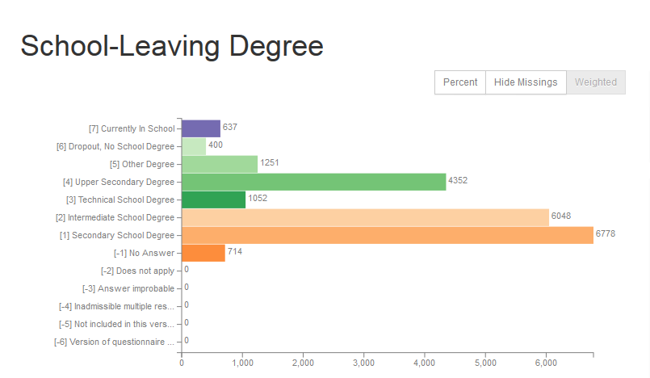Click the 6778 value label

click(606, 233)
